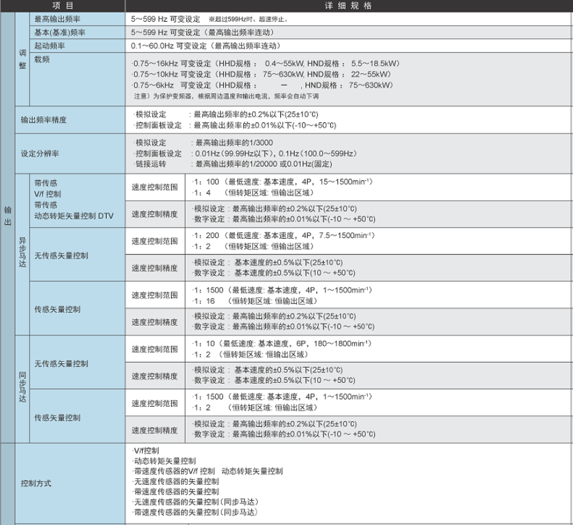This screenshot has width=573, height=525.
Task: Click the 输出频率精度 row label
Action: [43, 120]
